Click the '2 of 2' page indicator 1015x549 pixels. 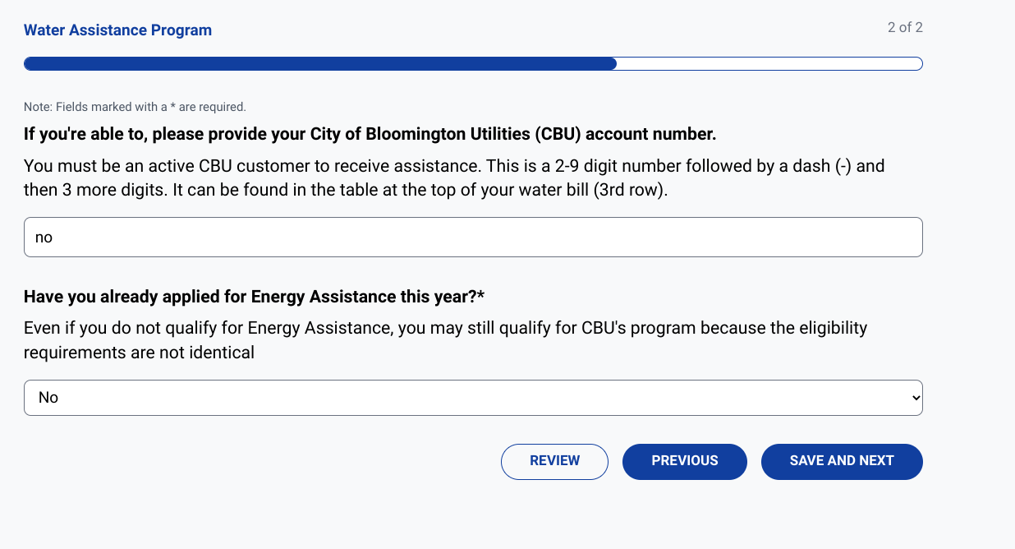click(x=904, y=27)
